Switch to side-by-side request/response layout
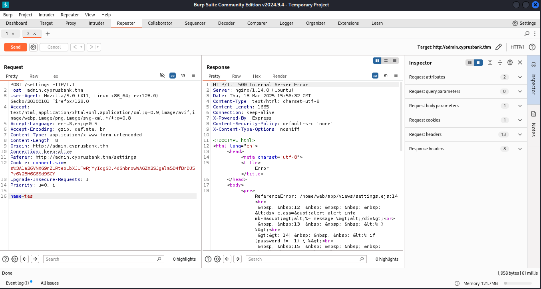This screenshot has height=289, width=541. [377, 61]
